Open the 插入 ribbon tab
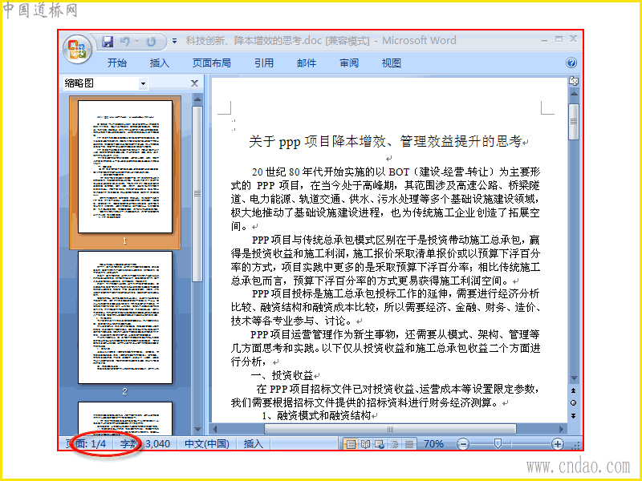Image resolution: width=642 pixels, height=481 pixels. 159,63
